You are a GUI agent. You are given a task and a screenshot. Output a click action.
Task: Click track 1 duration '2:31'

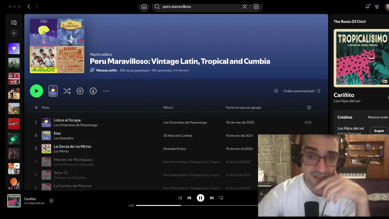pyautogui.click(x=308, y=123)
